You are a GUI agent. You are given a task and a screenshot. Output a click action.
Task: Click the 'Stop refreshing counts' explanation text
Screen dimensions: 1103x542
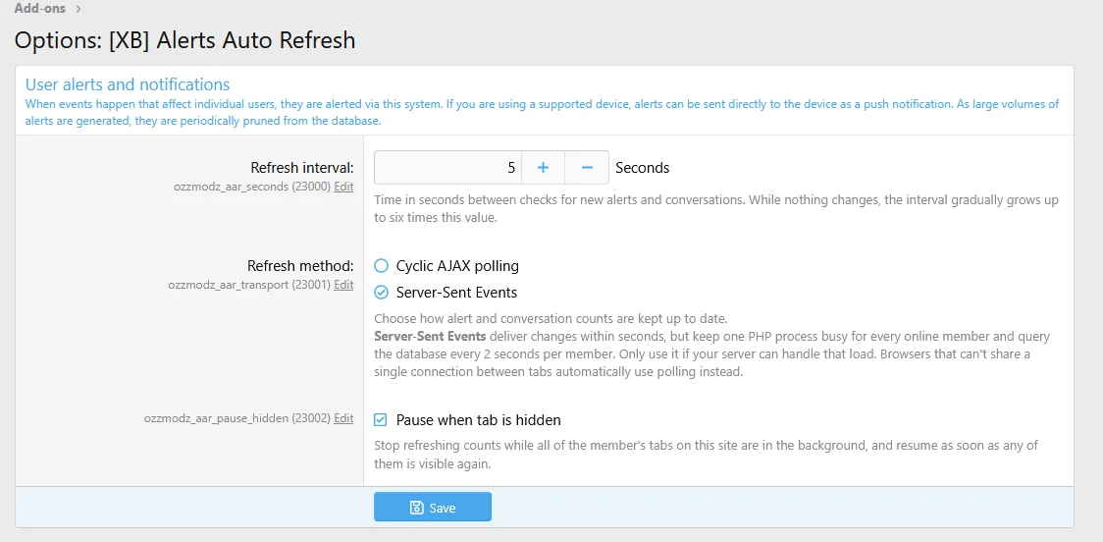point(706,456)
